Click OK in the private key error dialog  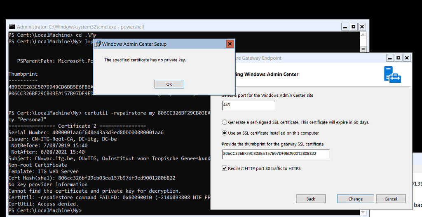[x=169, y=84]
